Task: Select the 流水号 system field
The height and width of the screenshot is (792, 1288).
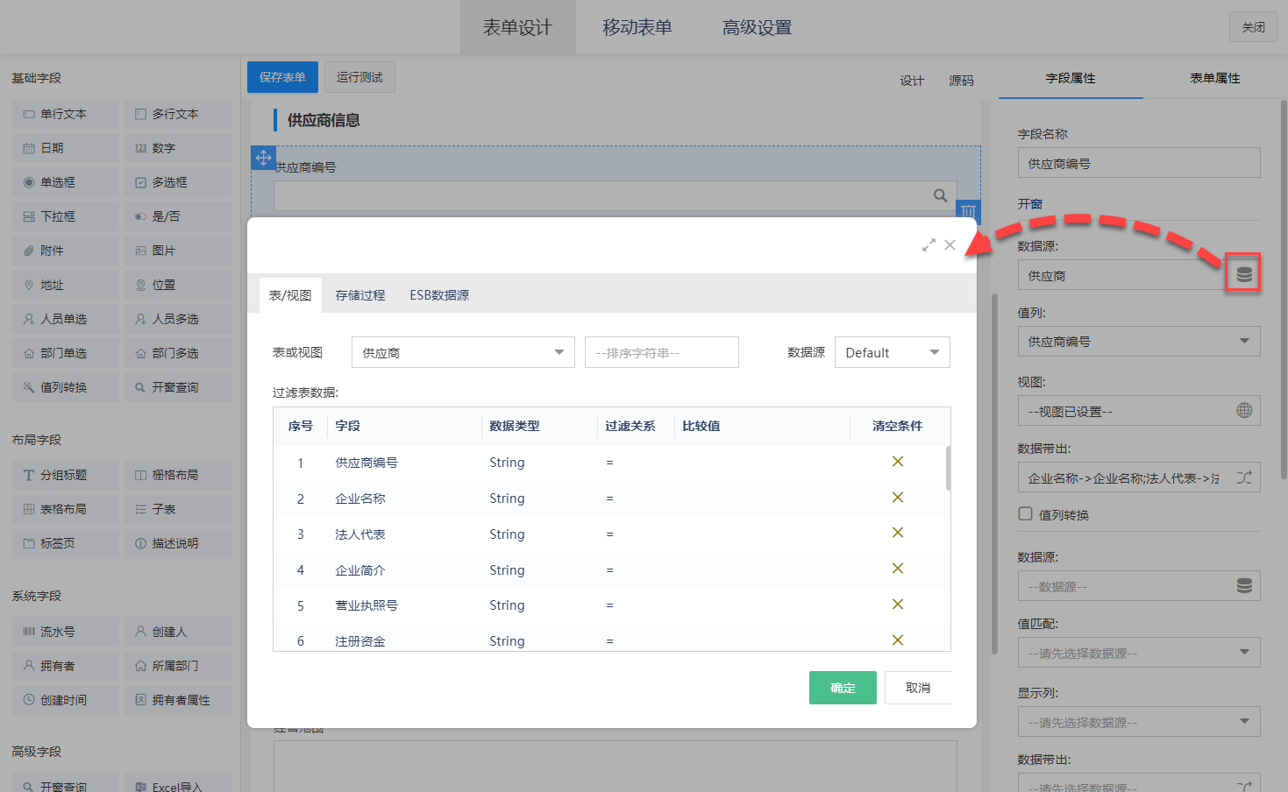Action: point(66,632)
